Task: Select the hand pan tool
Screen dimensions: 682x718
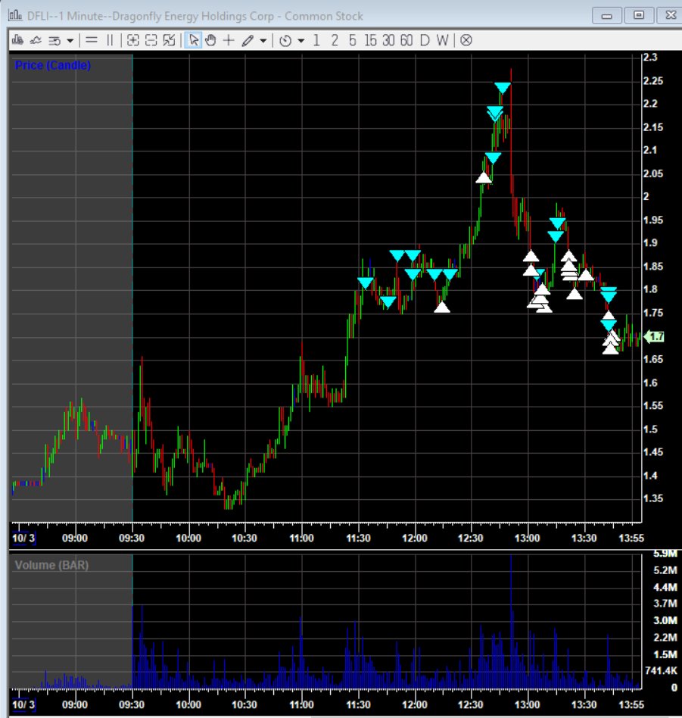Action: click(210, 40)
